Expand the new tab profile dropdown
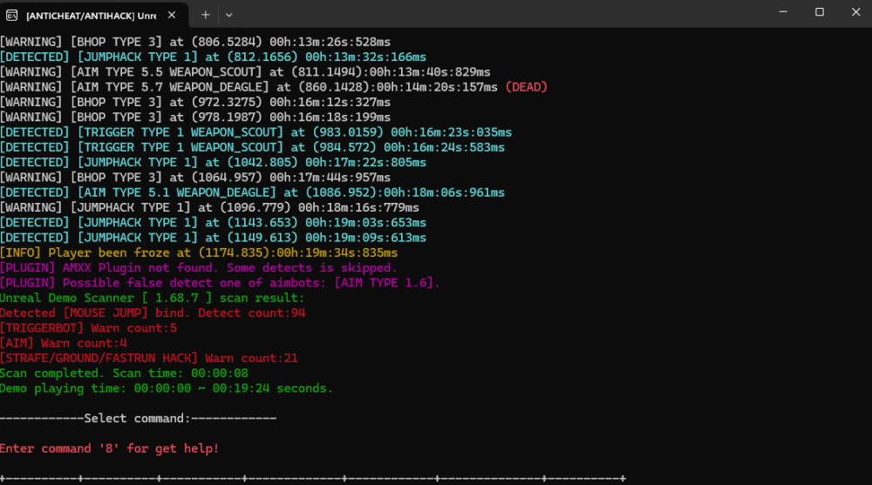 click(228, 15)
